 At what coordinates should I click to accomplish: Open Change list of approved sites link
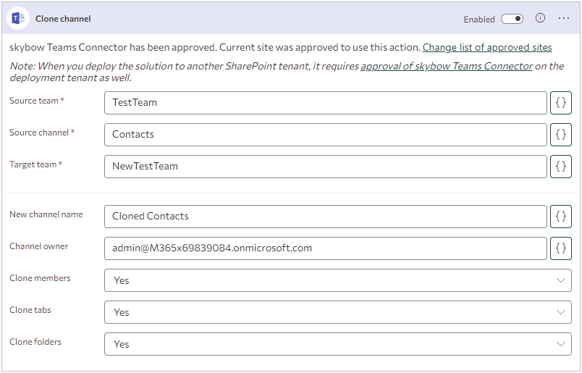click(x=487, y=48)
